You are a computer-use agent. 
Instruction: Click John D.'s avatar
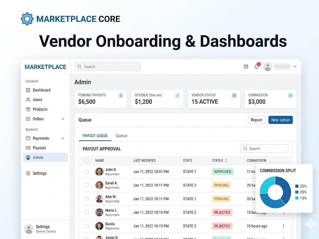pos(99,171)
